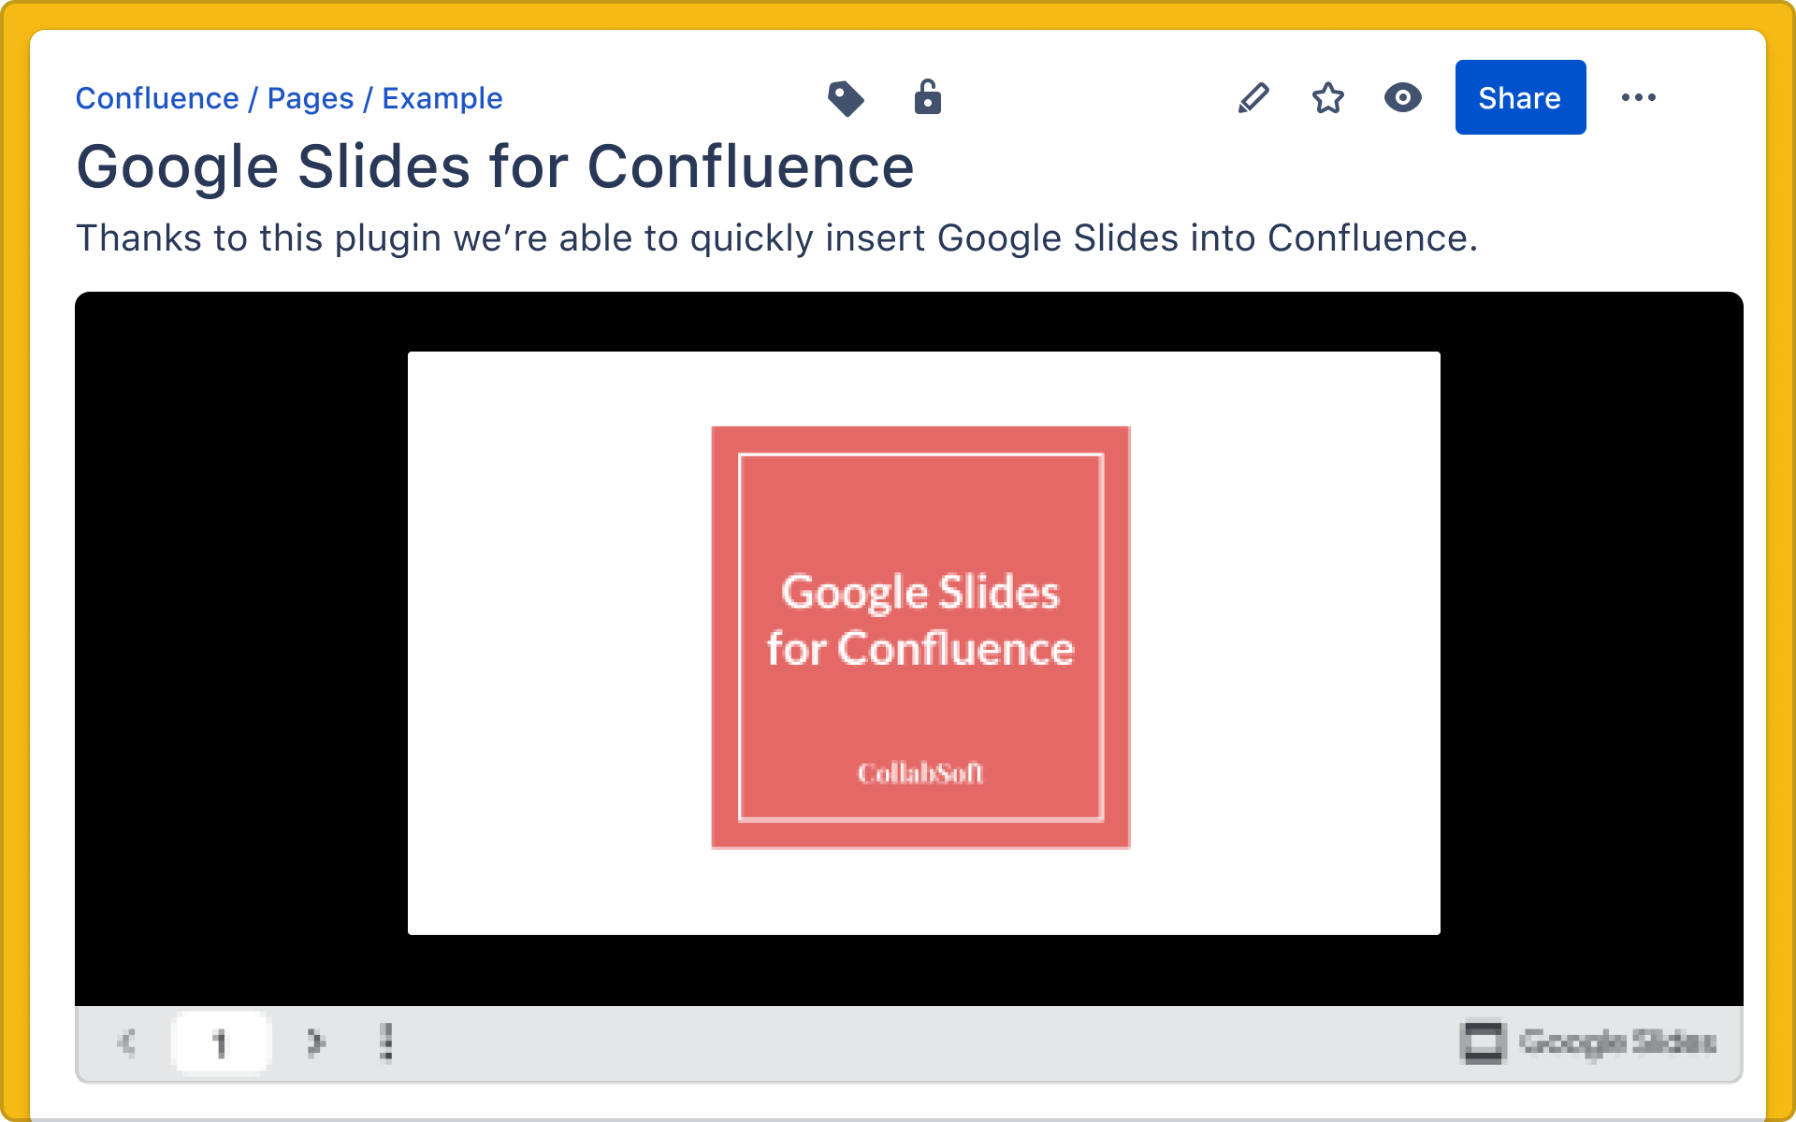The image size is (1796, 1122).
Task: Open the more actions ellipsis menu
Action: (x=1638, y=98)
